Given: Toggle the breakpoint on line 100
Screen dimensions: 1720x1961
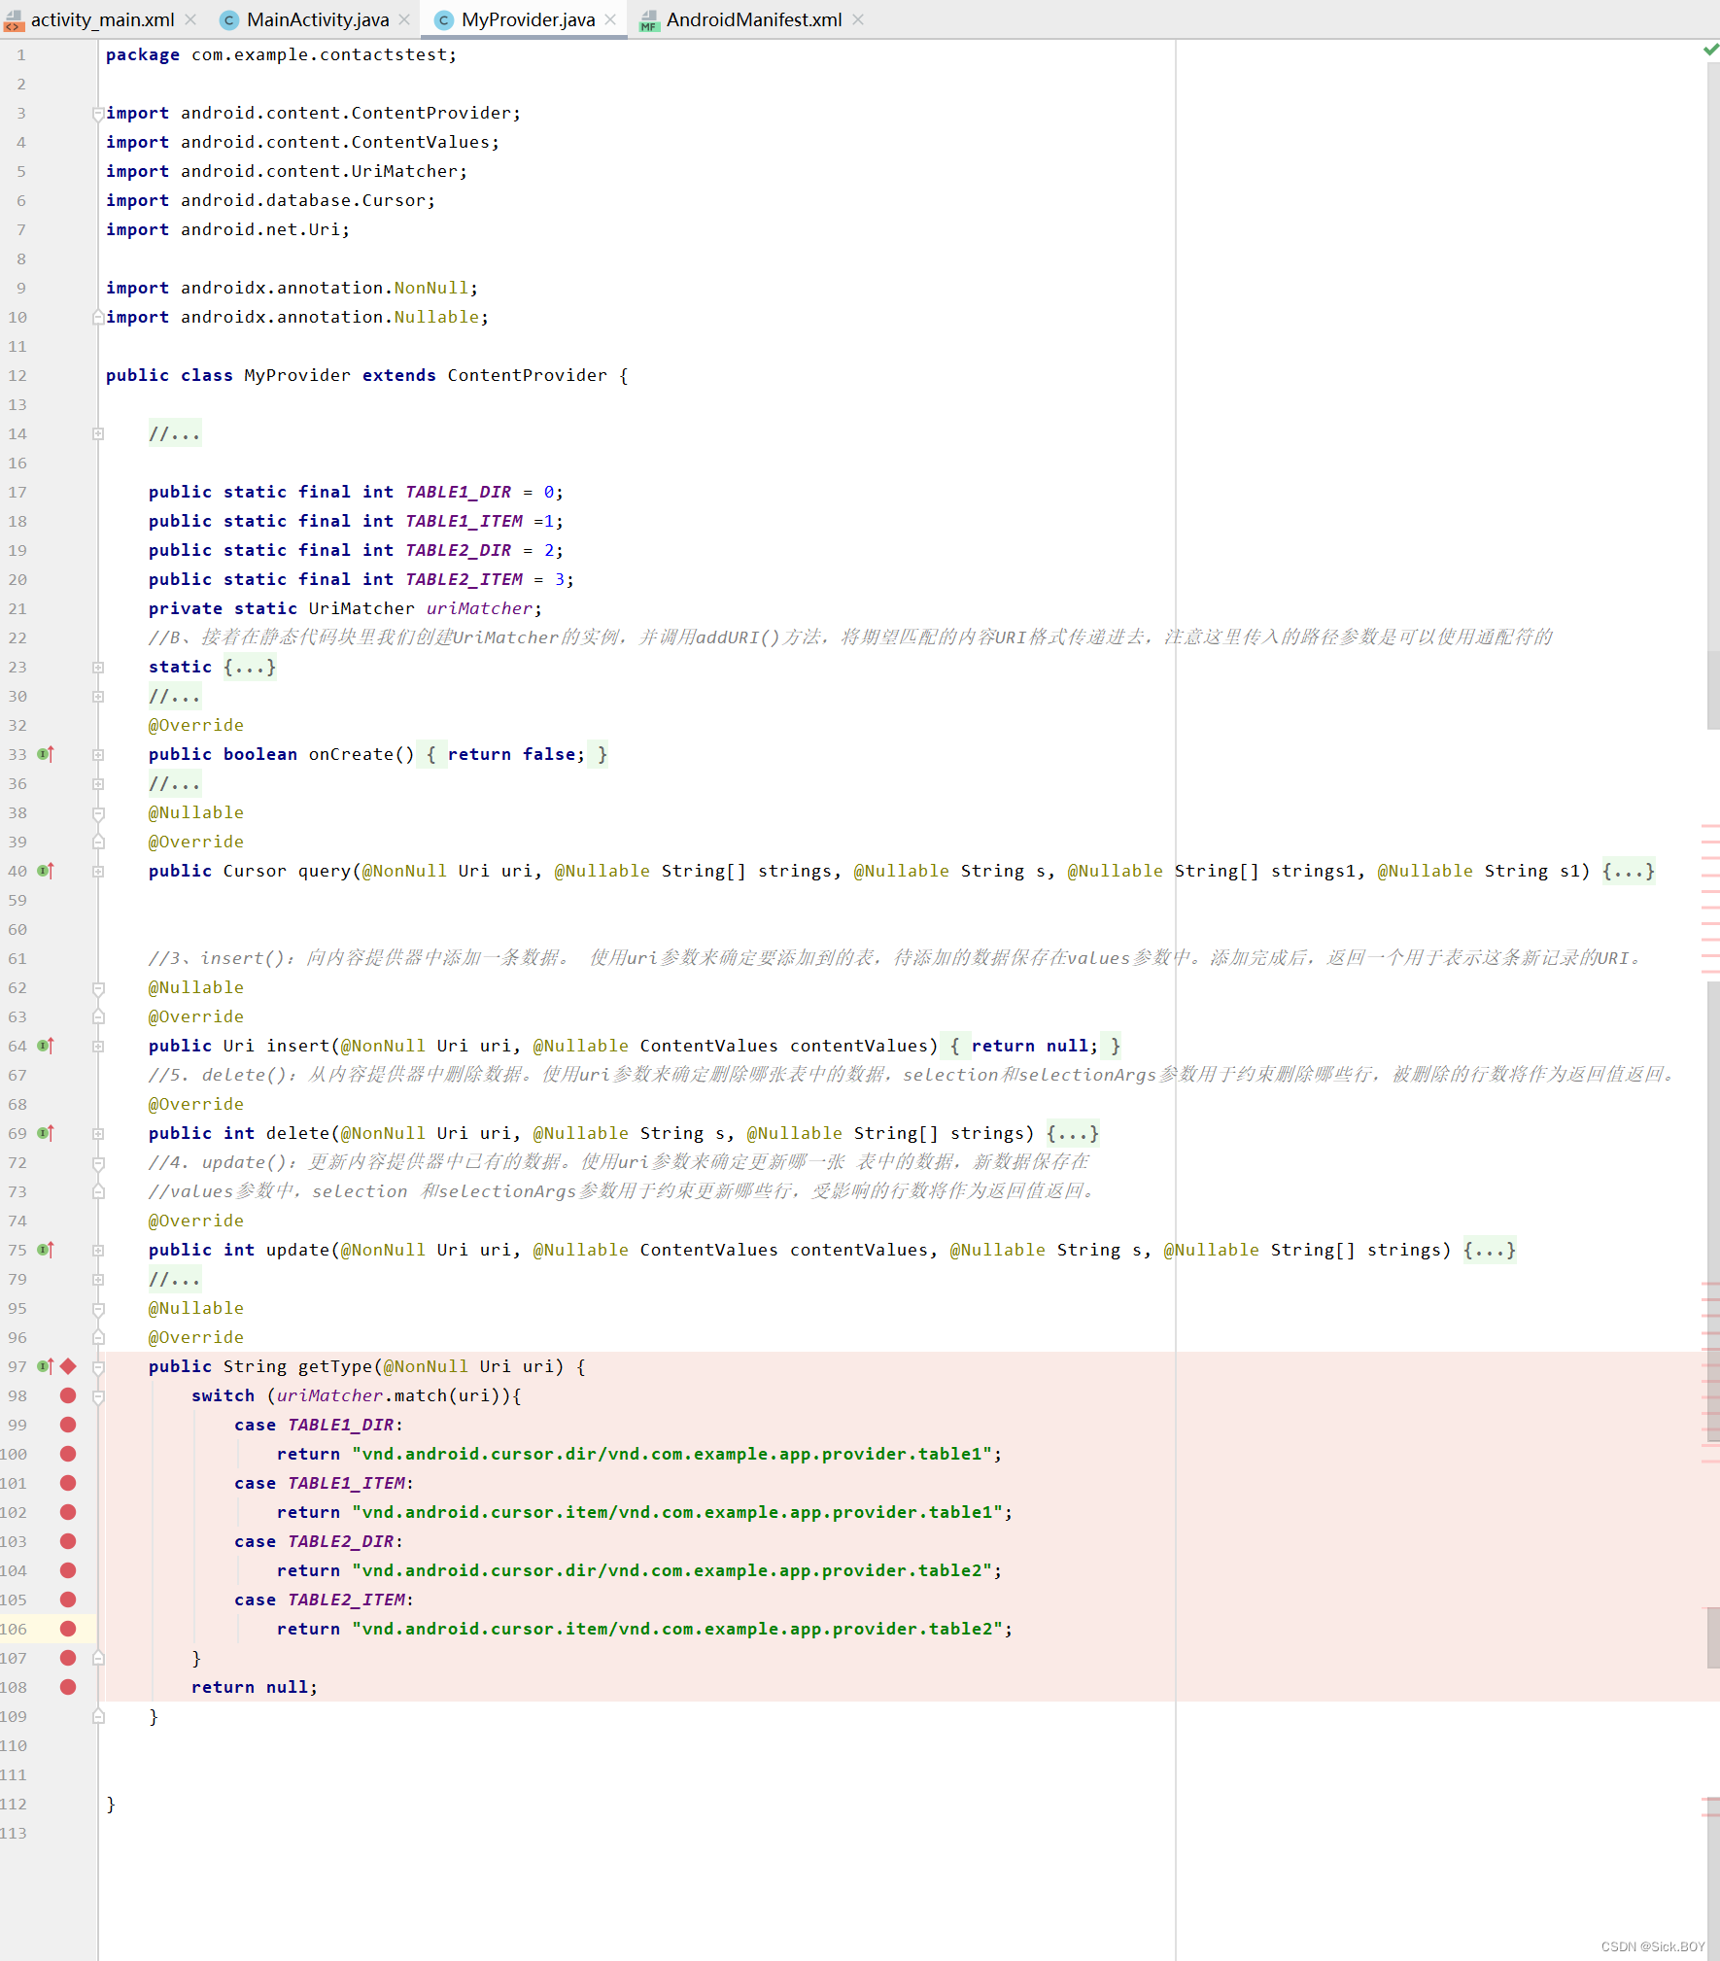Looking at the screenshot, I should [x=68, y=1454].
